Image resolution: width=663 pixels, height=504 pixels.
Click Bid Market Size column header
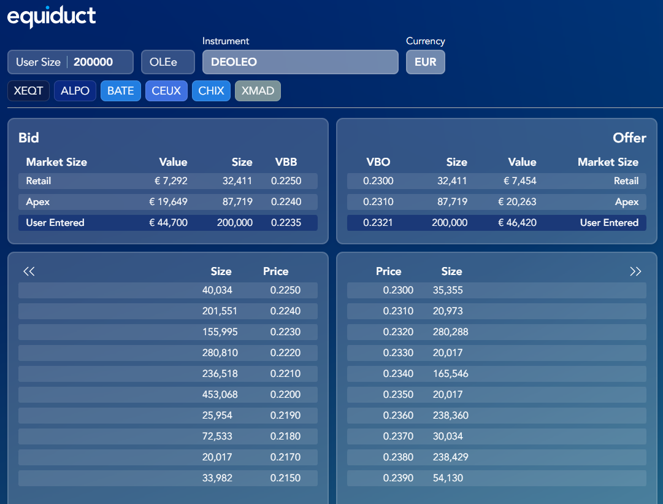tap(56, 162)
